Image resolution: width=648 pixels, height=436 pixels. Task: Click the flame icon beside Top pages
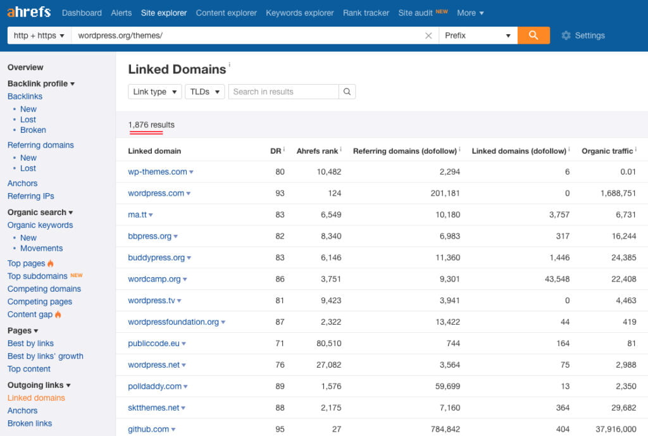[51, 263]
